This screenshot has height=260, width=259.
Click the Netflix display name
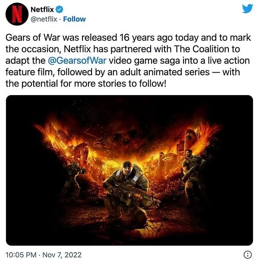(x=42, y=9)
